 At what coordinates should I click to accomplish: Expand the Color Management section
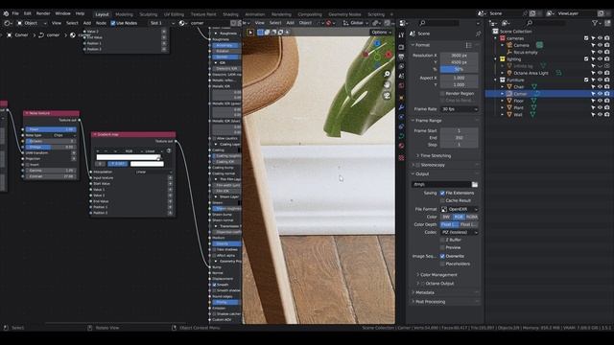437,275
